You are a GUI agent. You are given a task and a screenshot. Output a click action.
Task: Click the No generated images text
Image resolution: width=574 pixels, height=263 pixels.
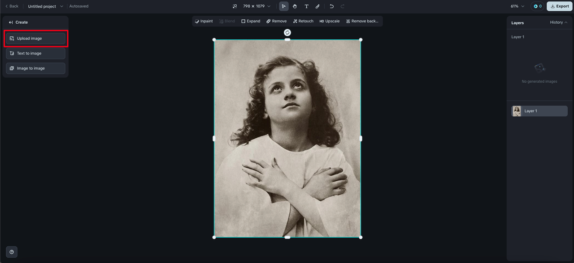[x=539, y=81]
